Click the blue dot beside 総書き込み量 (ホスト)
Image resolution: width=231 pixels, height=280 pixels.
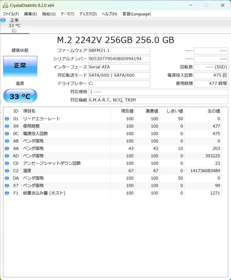tap(7, 193)
